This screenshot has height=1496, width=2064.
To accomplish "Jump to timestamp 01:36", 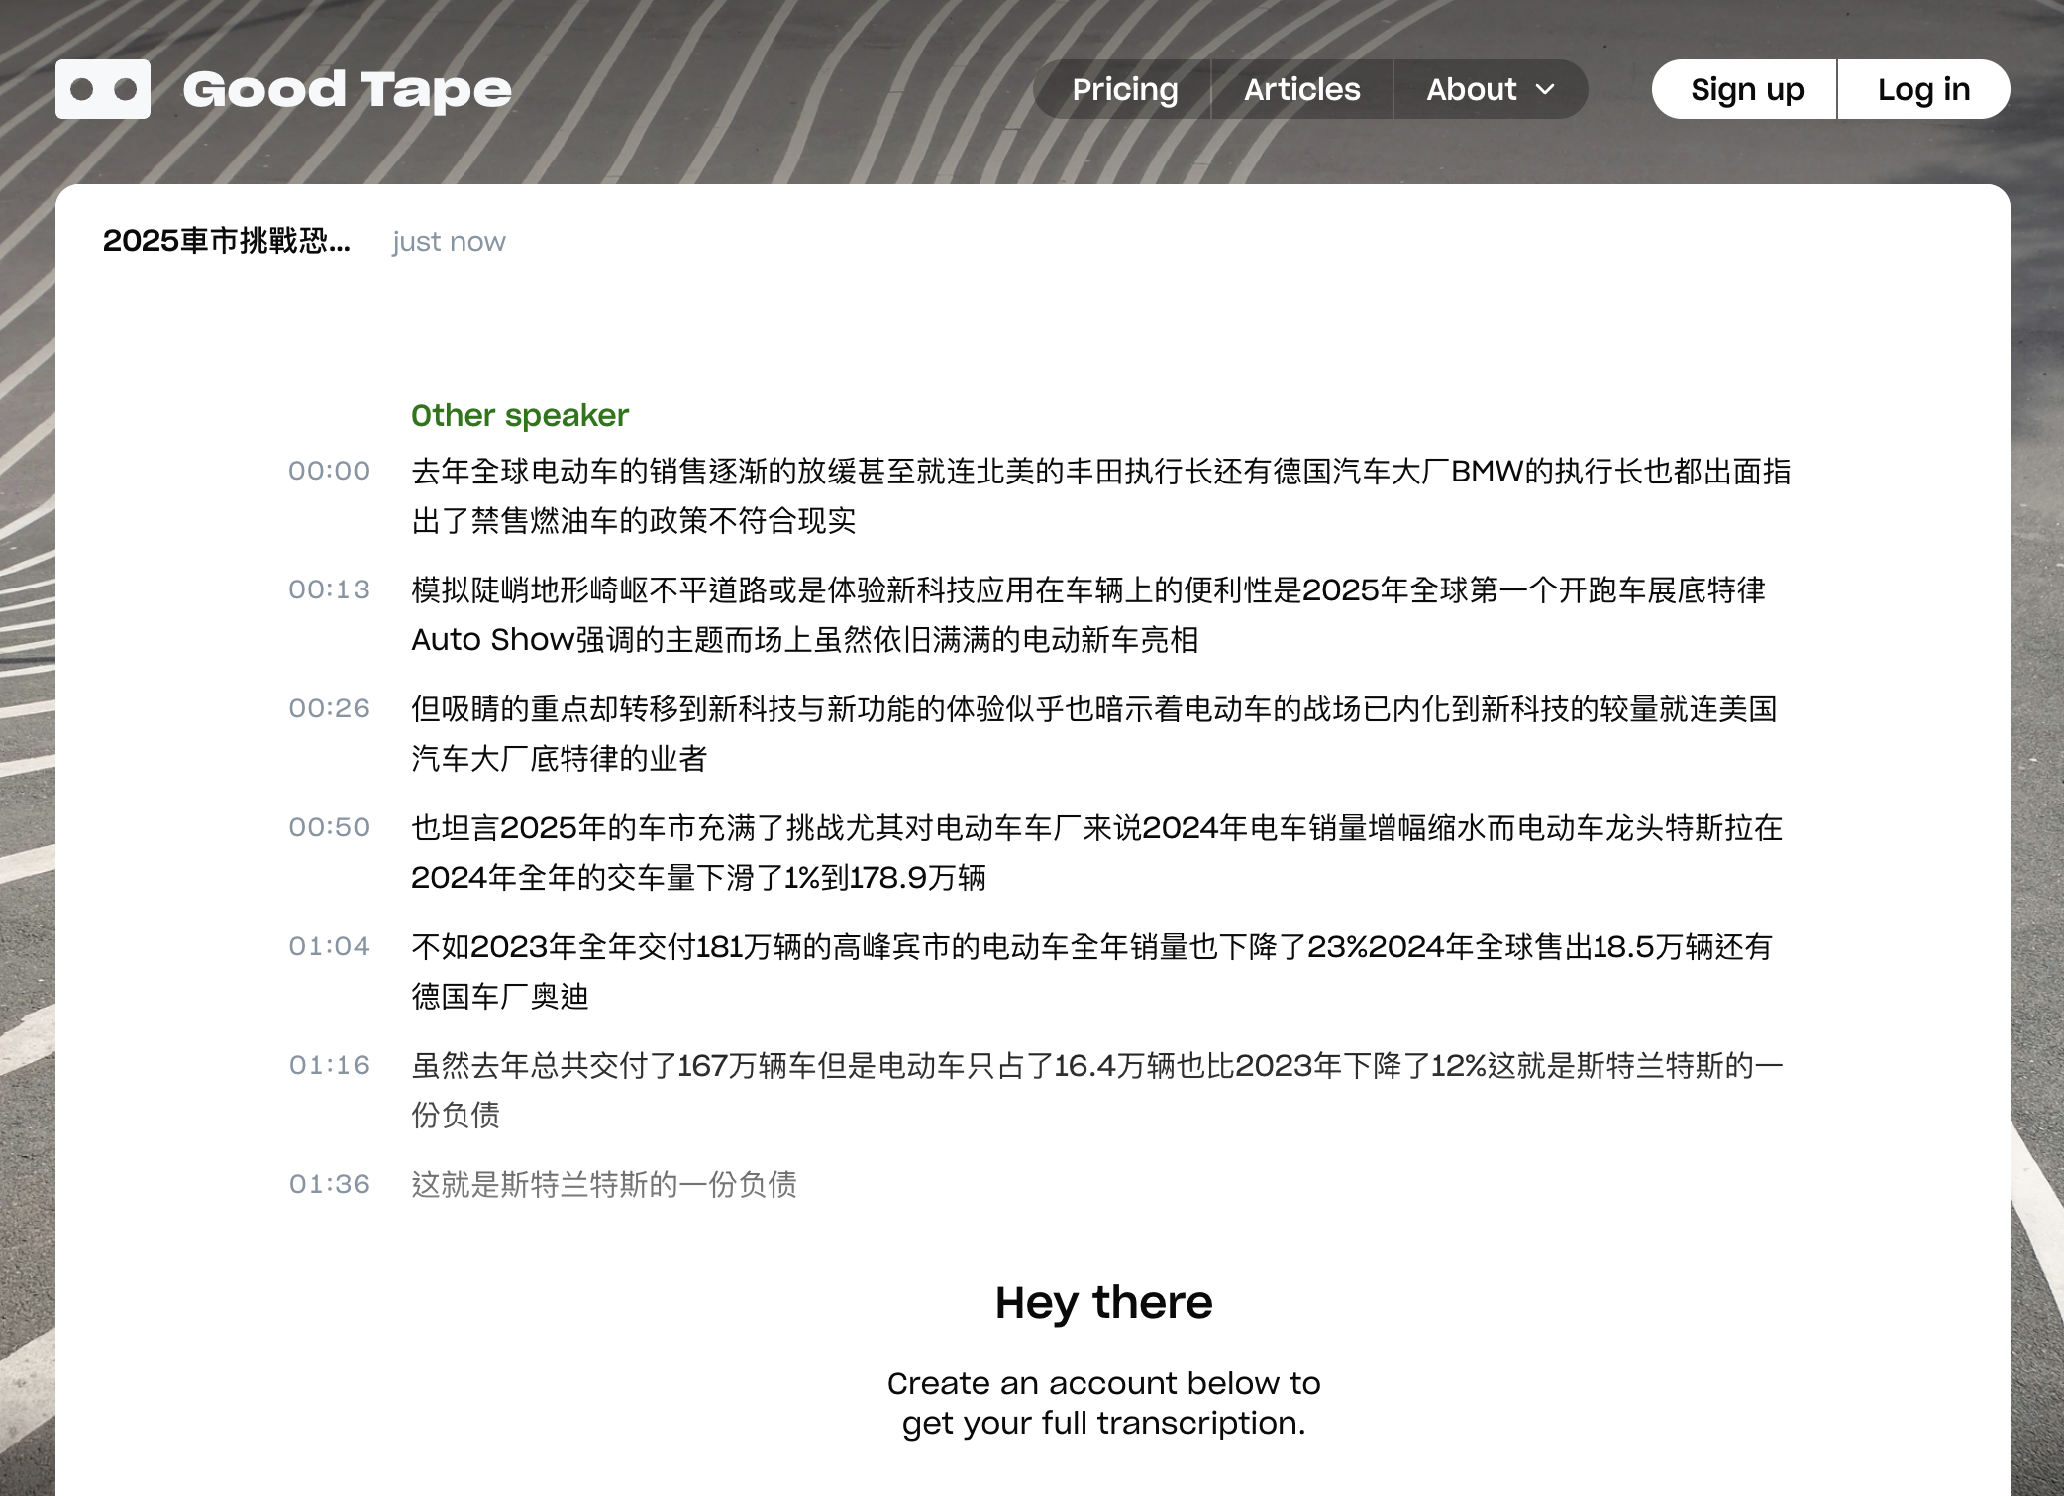I will point(330,1184).
